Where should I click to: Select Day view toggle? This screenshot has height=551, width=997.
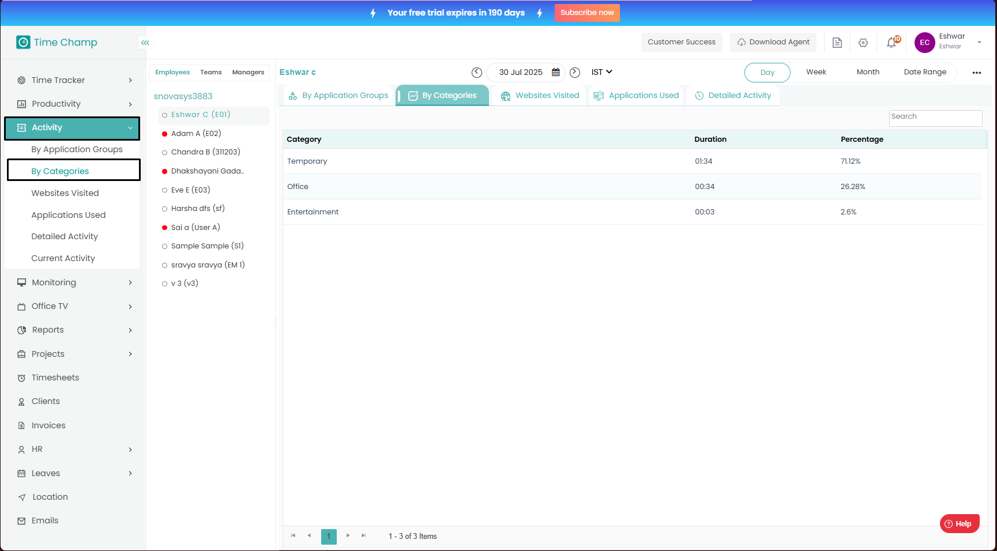tap(767, 73)
